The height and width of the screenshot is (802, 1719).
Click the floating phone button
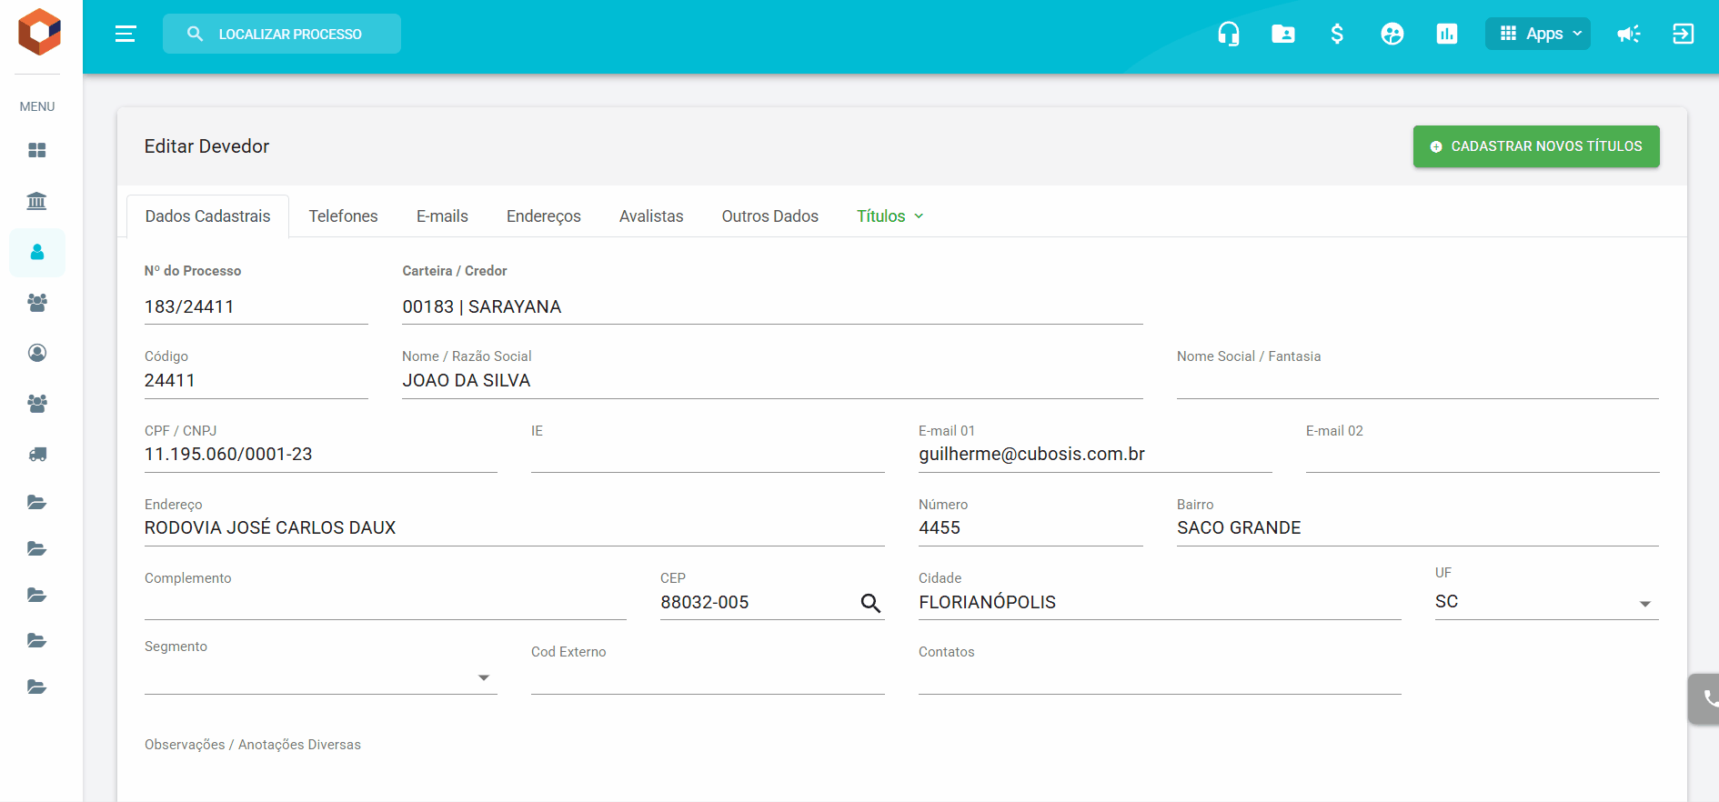[1704, 698]
